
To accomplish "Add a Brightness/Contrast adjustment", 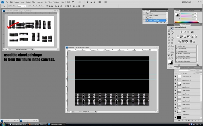I will pos(181,32).
